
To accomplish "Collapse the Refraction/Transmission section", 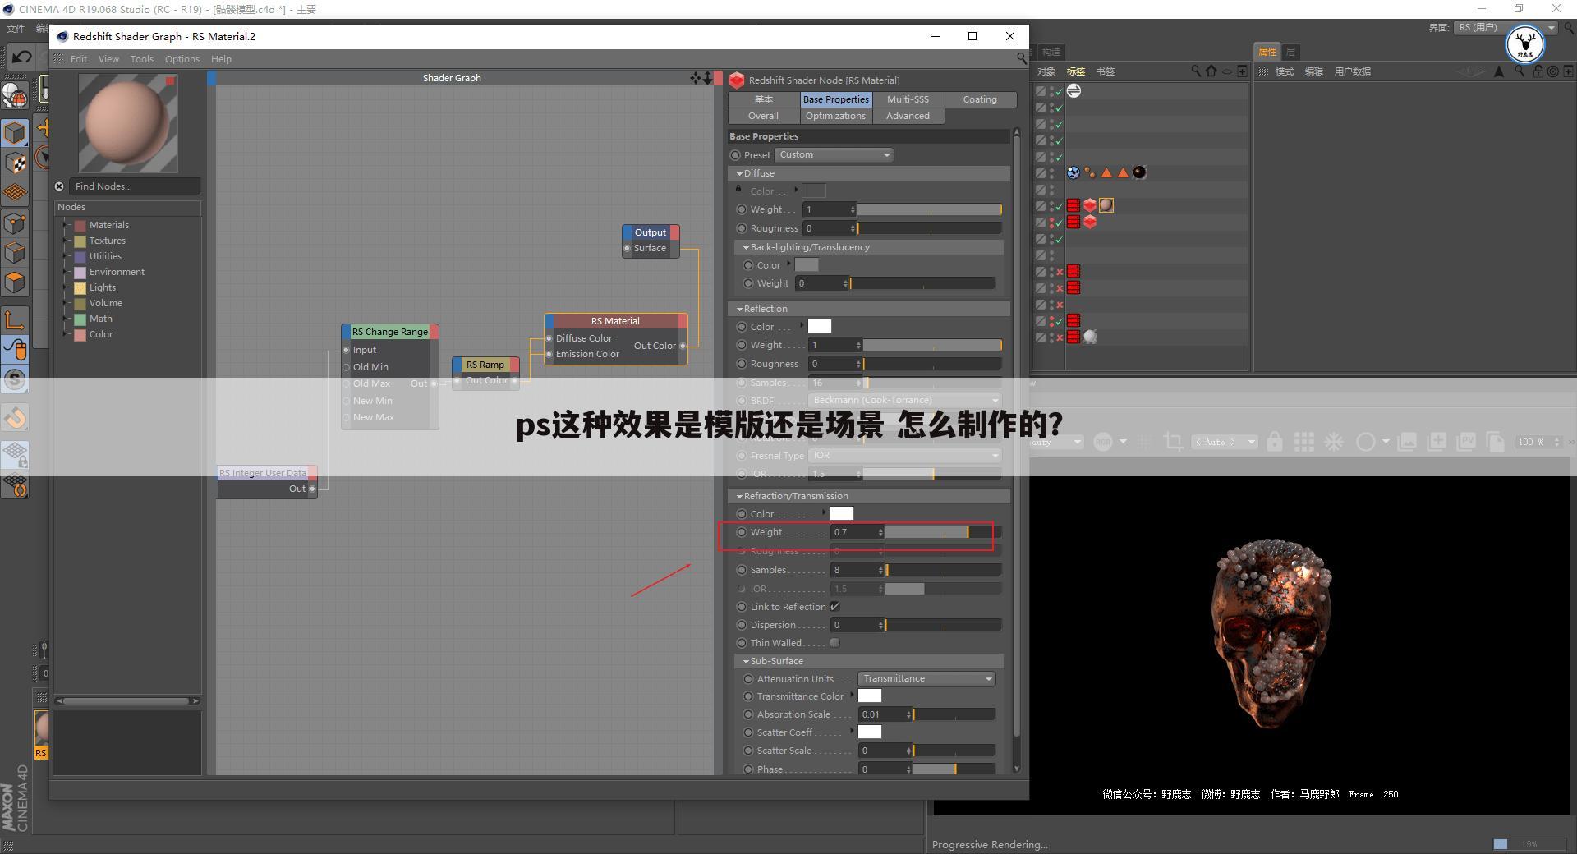I will coord(739,496).
